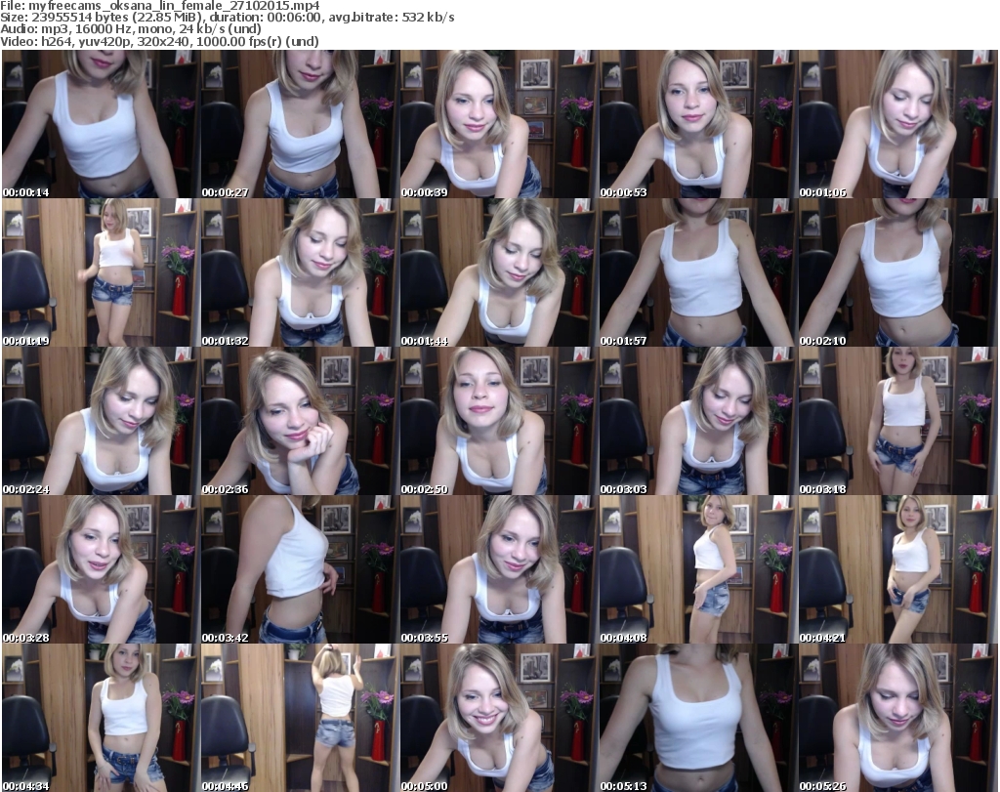Open the thumbnail at 00:04:46
Image resolution: width=1000 pixels, height=792 pixels.
(x=300, y=718)
